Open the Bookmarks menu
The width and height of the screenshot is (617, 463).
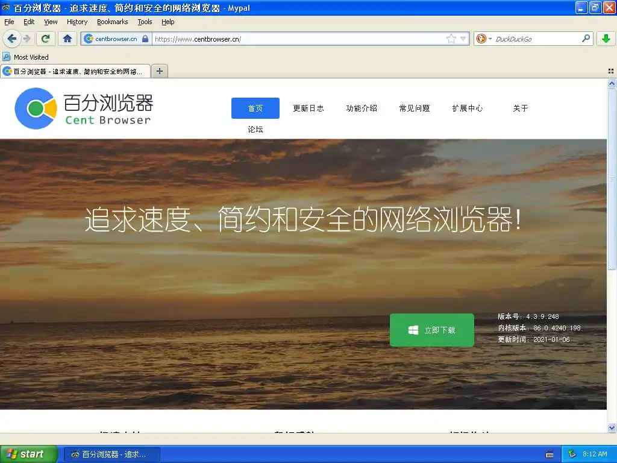pos(113,22)
